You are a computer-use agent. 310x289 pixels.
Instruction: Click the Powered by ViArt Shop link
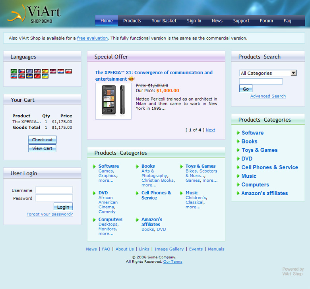click(x=293, y=272)
